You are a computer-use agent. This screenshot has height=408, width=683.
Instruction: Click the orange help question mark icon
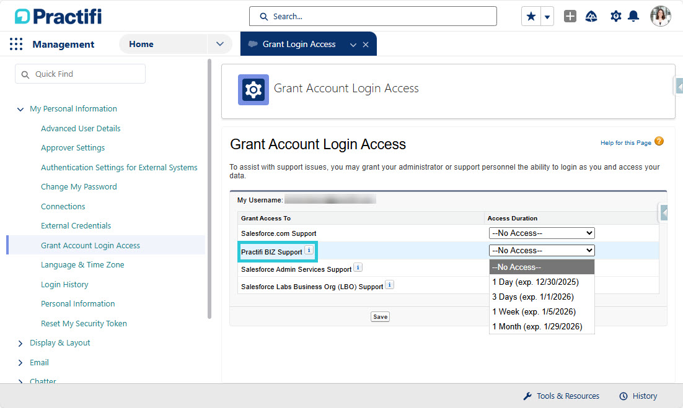point(659,141)
